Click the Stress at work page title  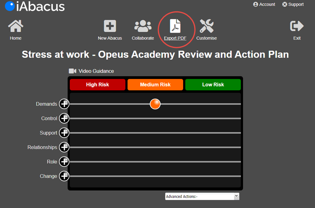[155, 55]
